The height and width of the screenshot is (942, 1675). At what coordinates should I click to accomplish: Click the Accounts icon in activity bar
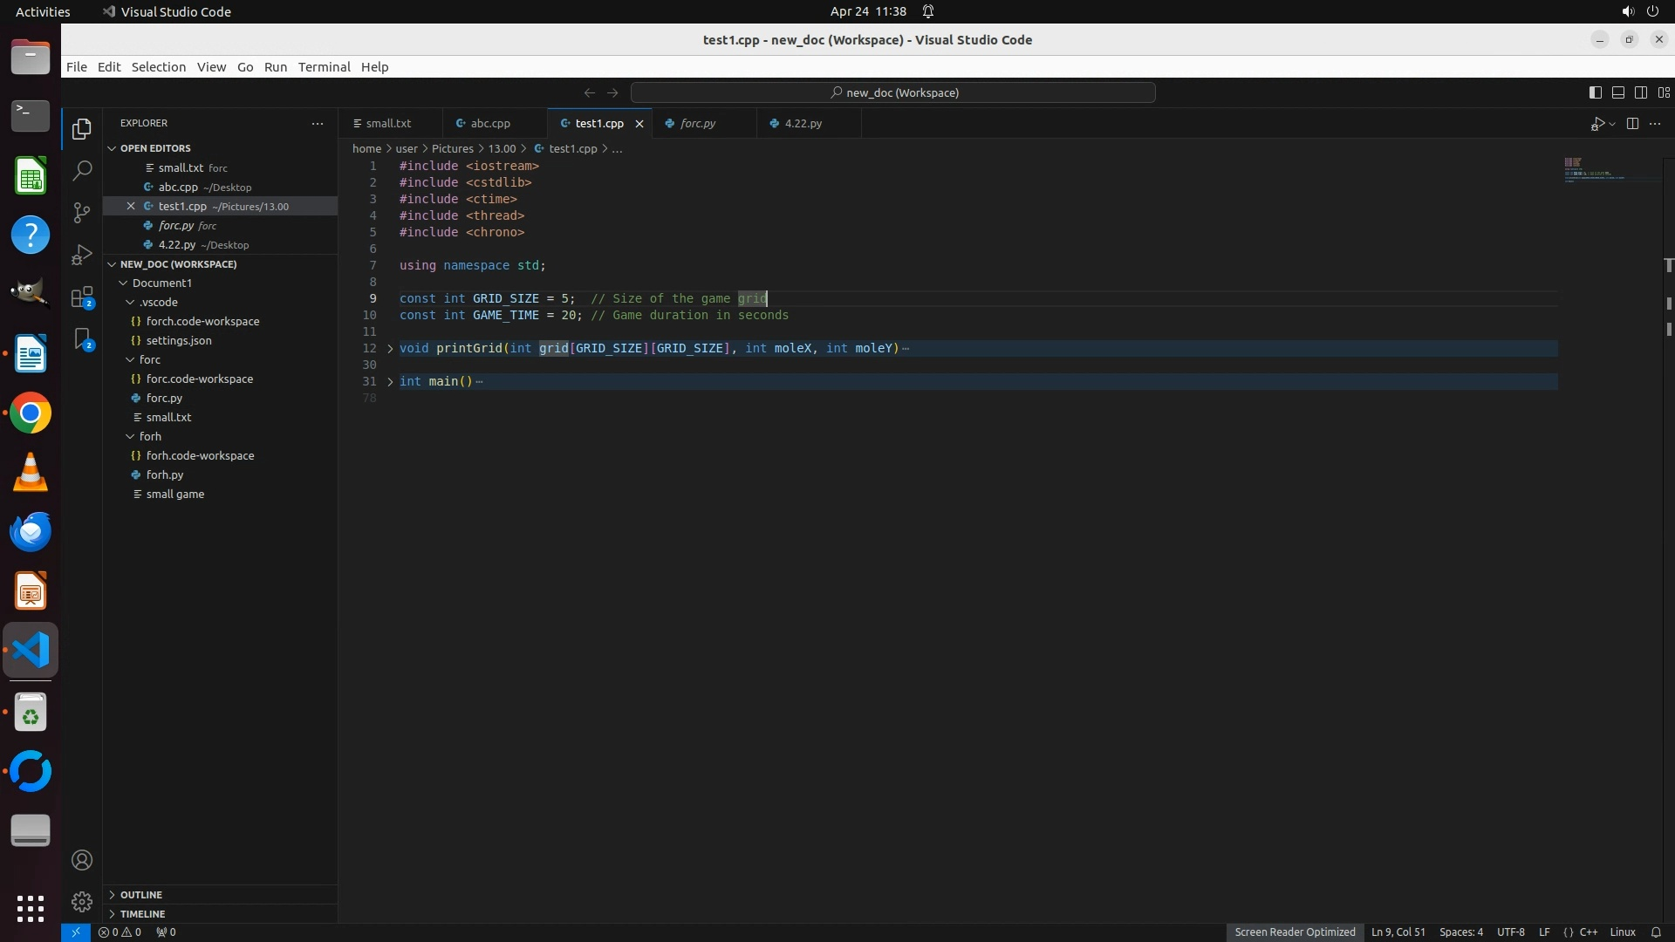click(x=82, y=860)
